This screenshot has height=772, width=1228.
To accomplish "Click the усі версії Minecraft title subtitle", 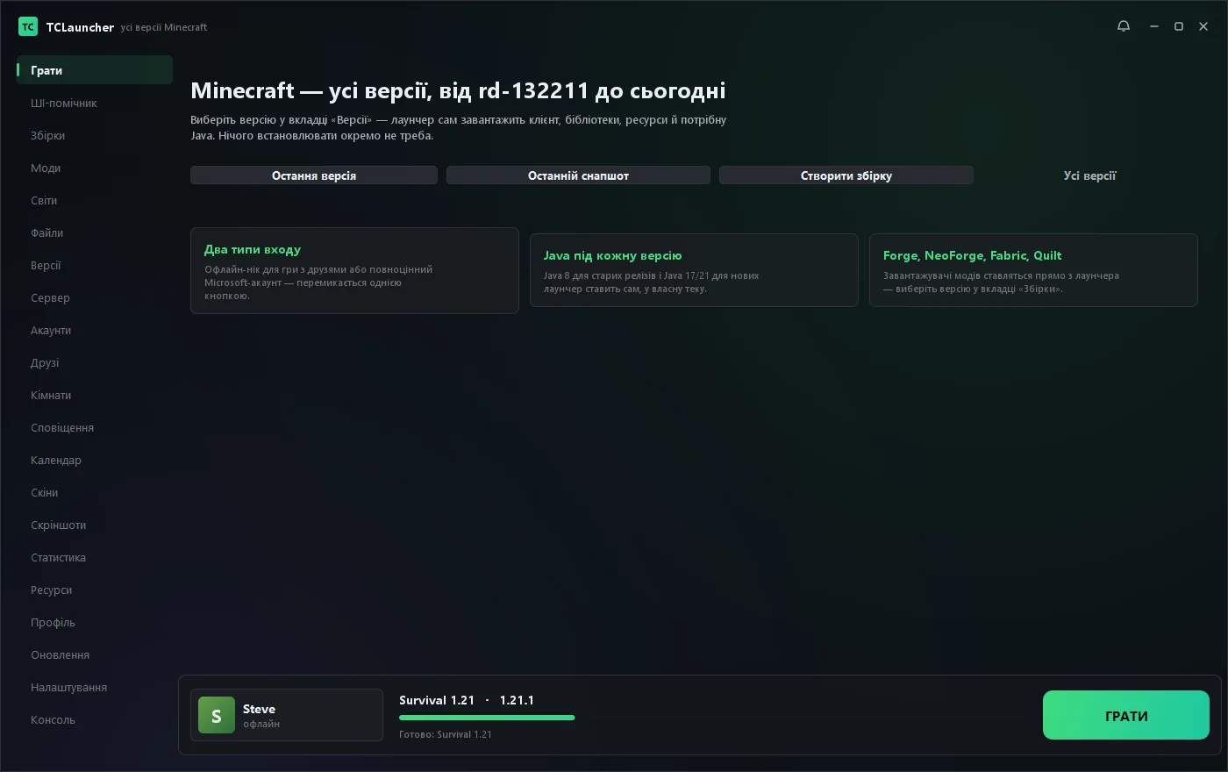I will point(164,27).
